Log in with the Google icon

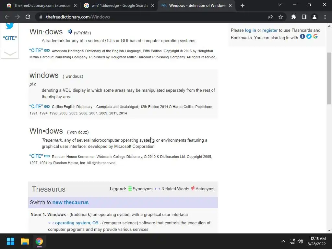(315, 36)
